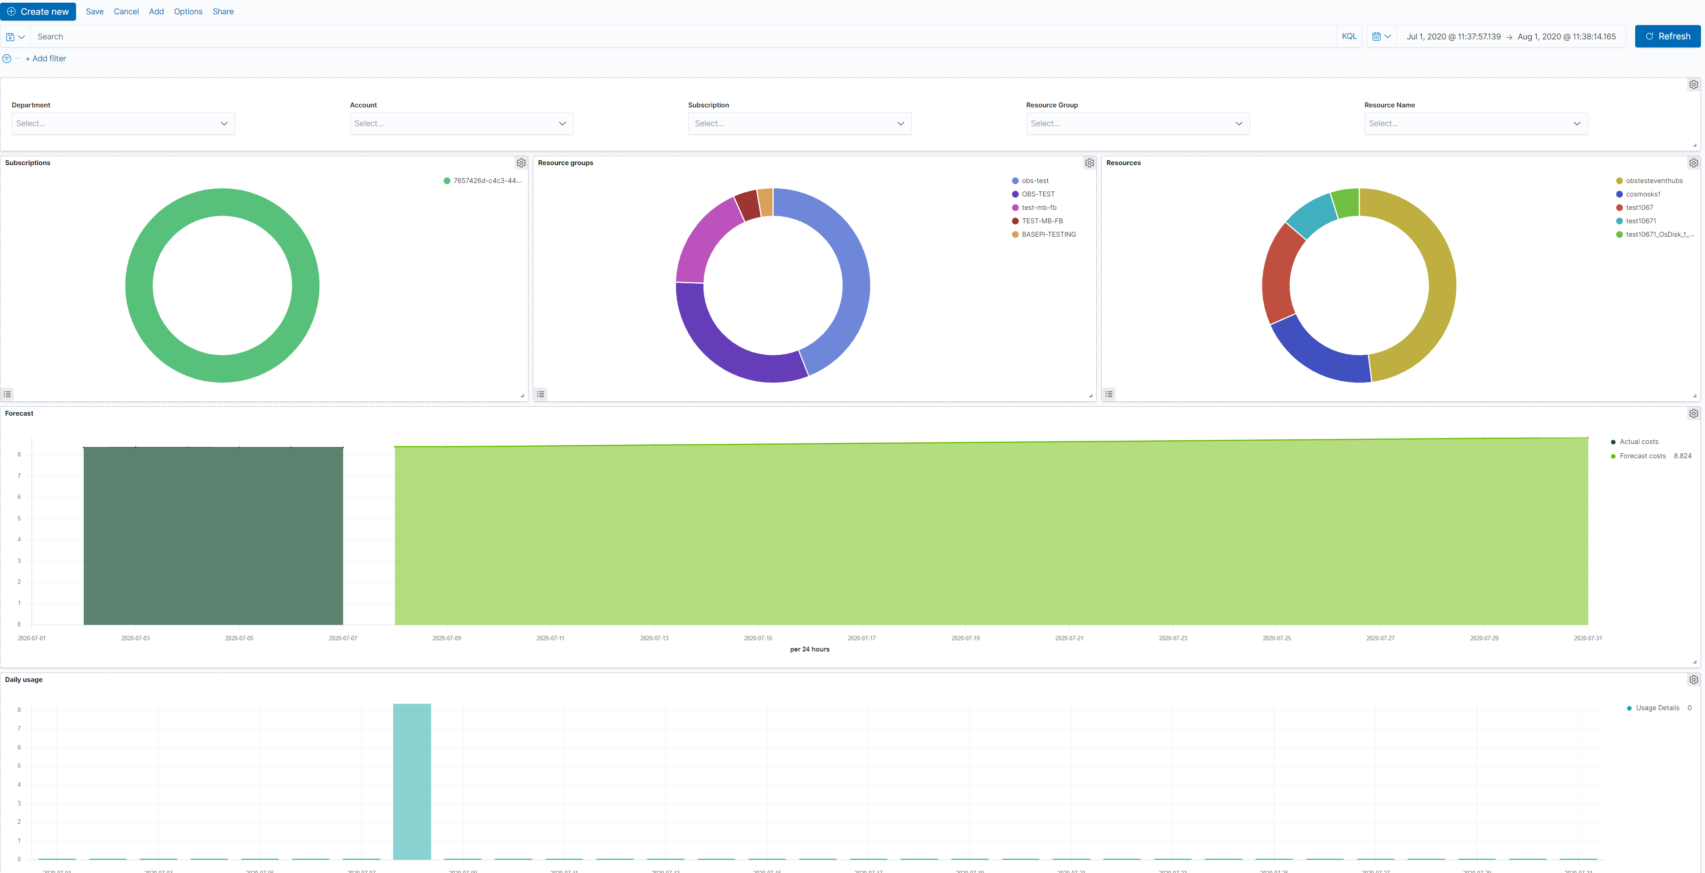Toggle the obs-test legend entry in Resource groups
This screenshot has height=873, width=1705.
click(x=1035, y=180)
